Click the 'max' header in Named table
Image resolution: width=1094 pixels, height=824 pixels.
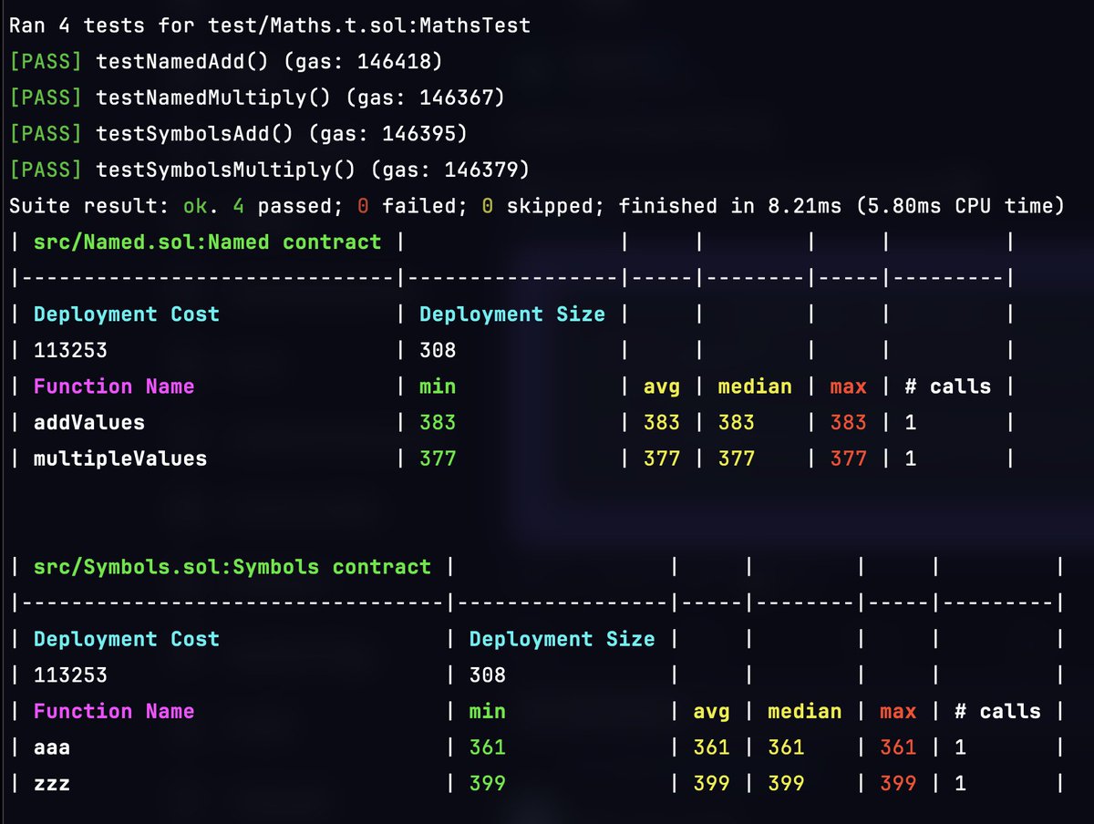(x=848, y=386)
